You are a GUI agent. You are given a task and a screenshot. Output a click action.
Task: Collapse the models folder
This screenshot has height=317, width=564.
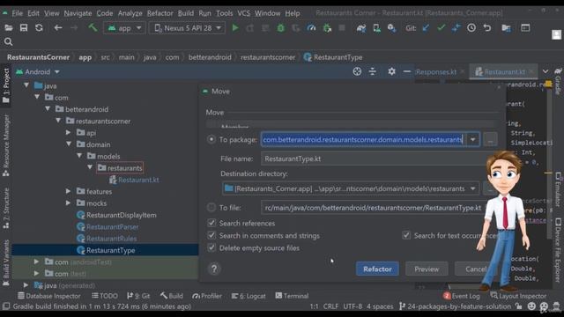79,156
